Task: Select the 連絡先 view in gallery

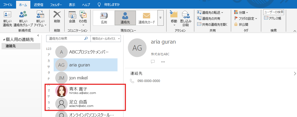Action: click(125, 18)
